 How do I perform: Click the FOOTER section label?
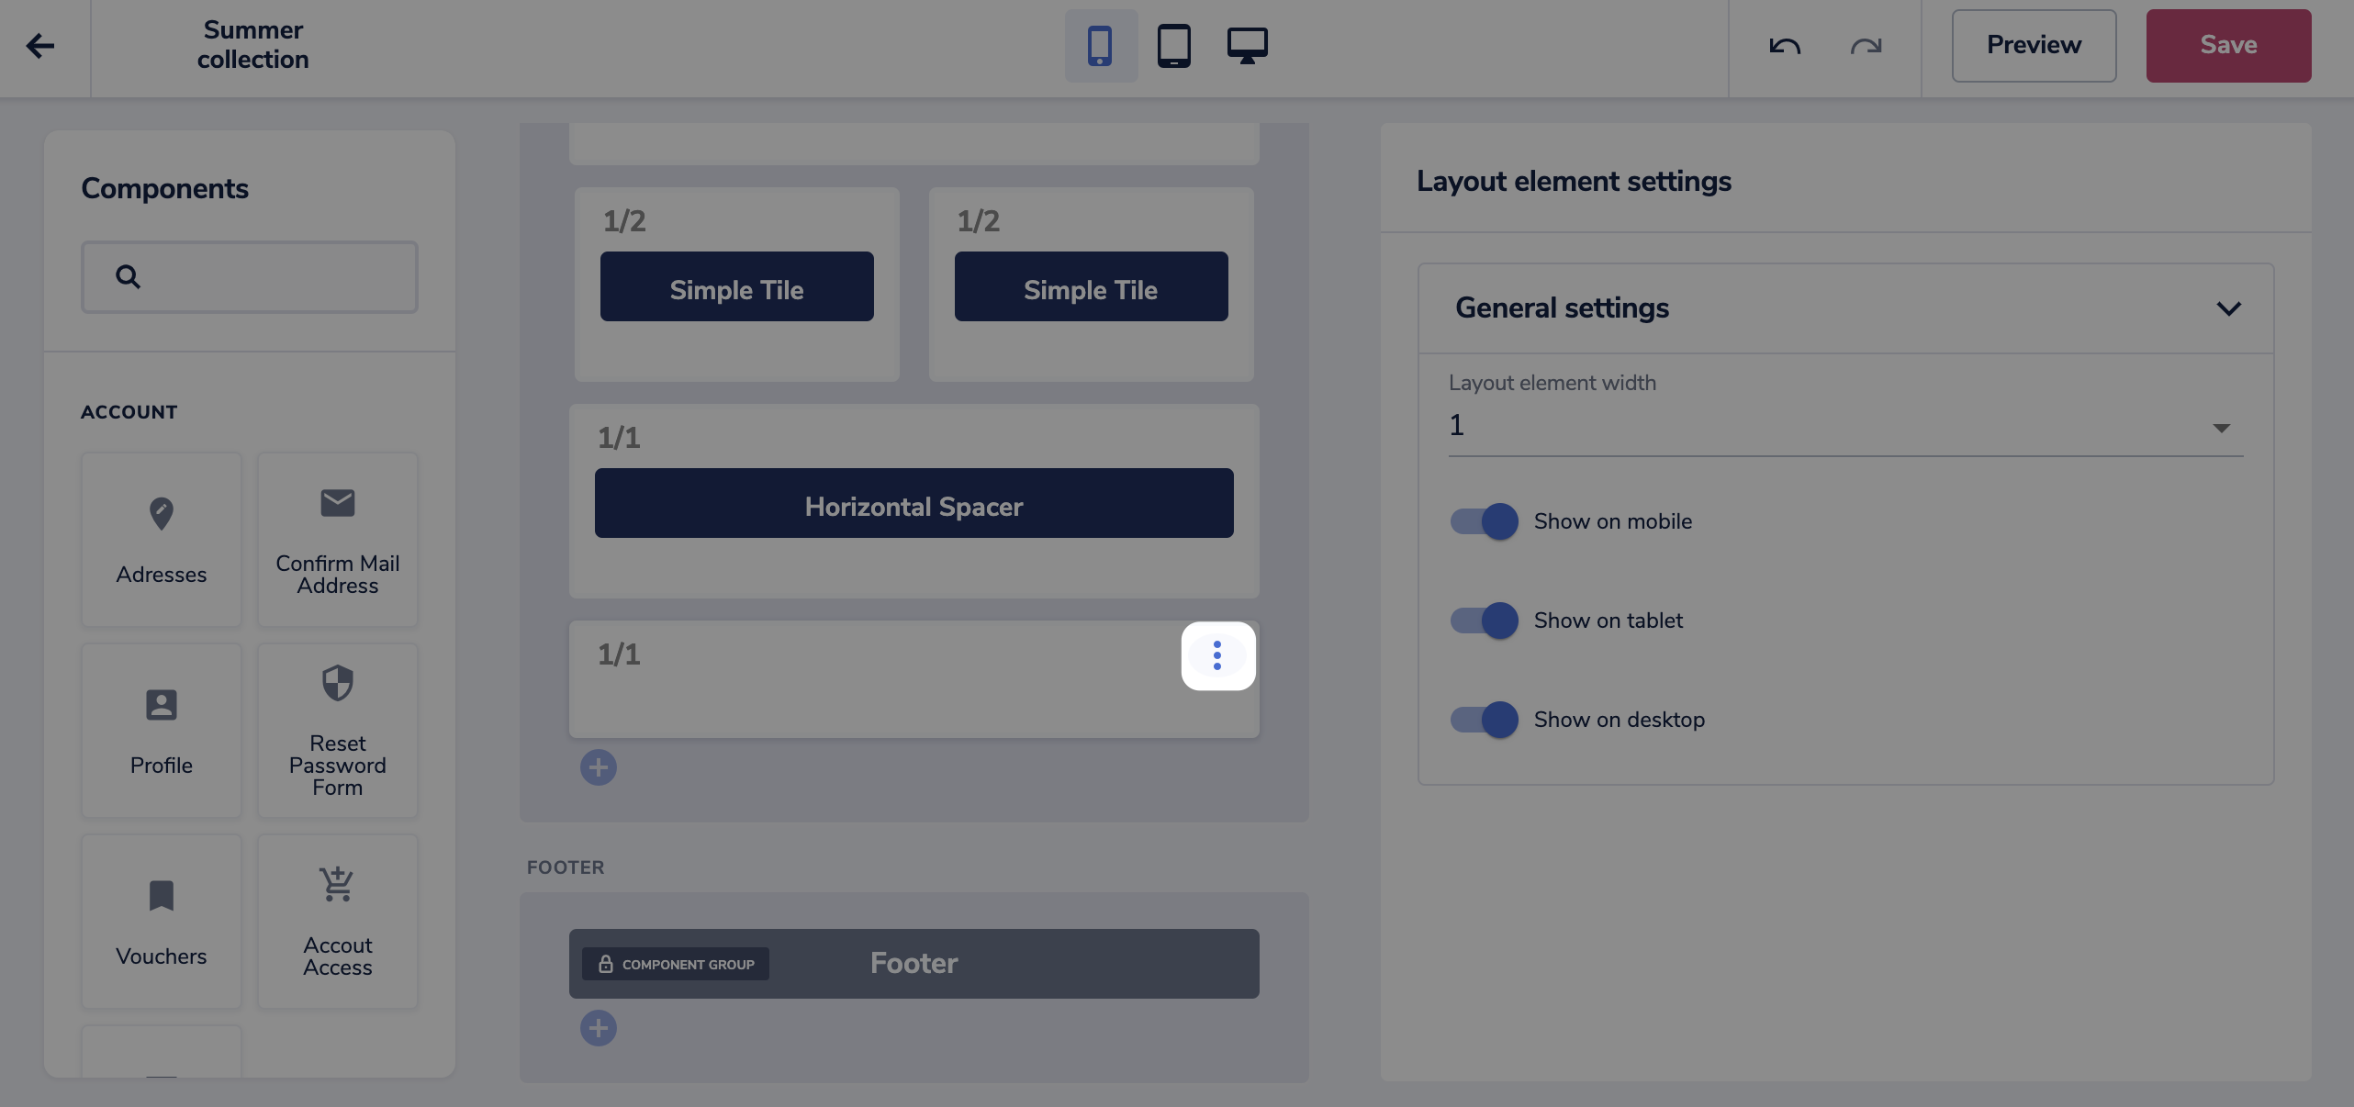[x=566, y=867]
